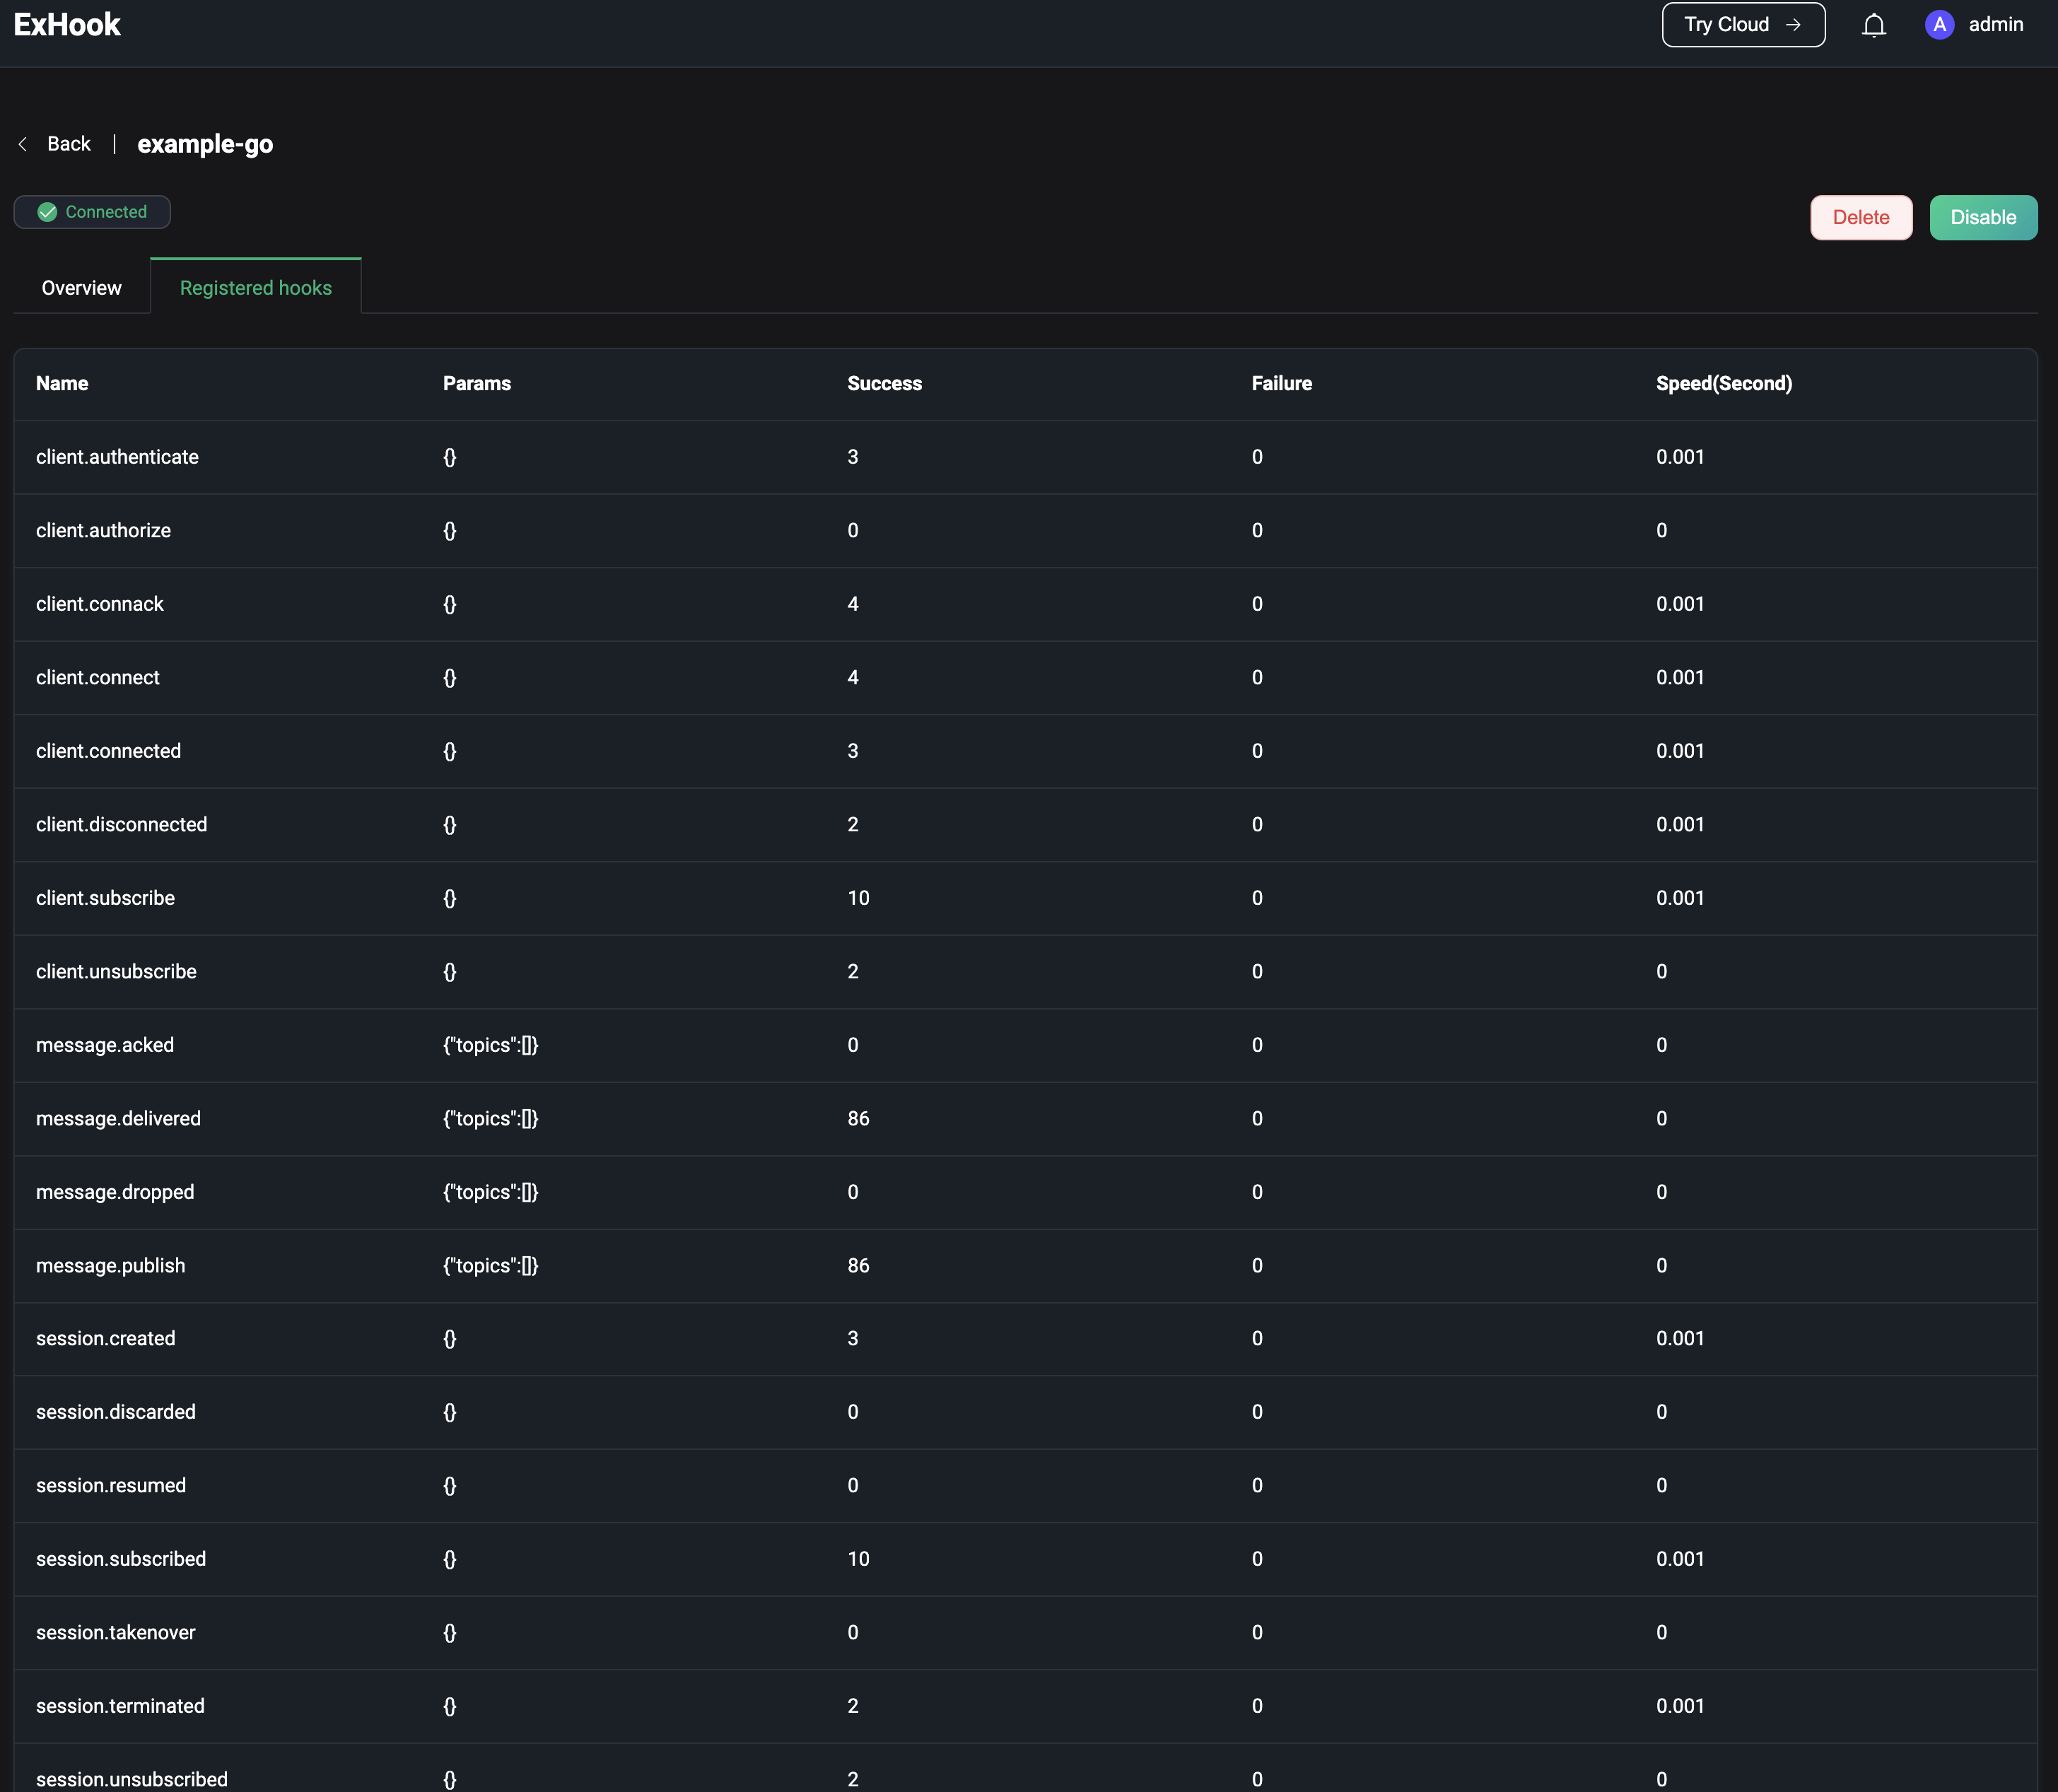The width and height of the screenshot is (2058, 1792).
Task: Click the Try Cloud button
Action: point(1742,25)
